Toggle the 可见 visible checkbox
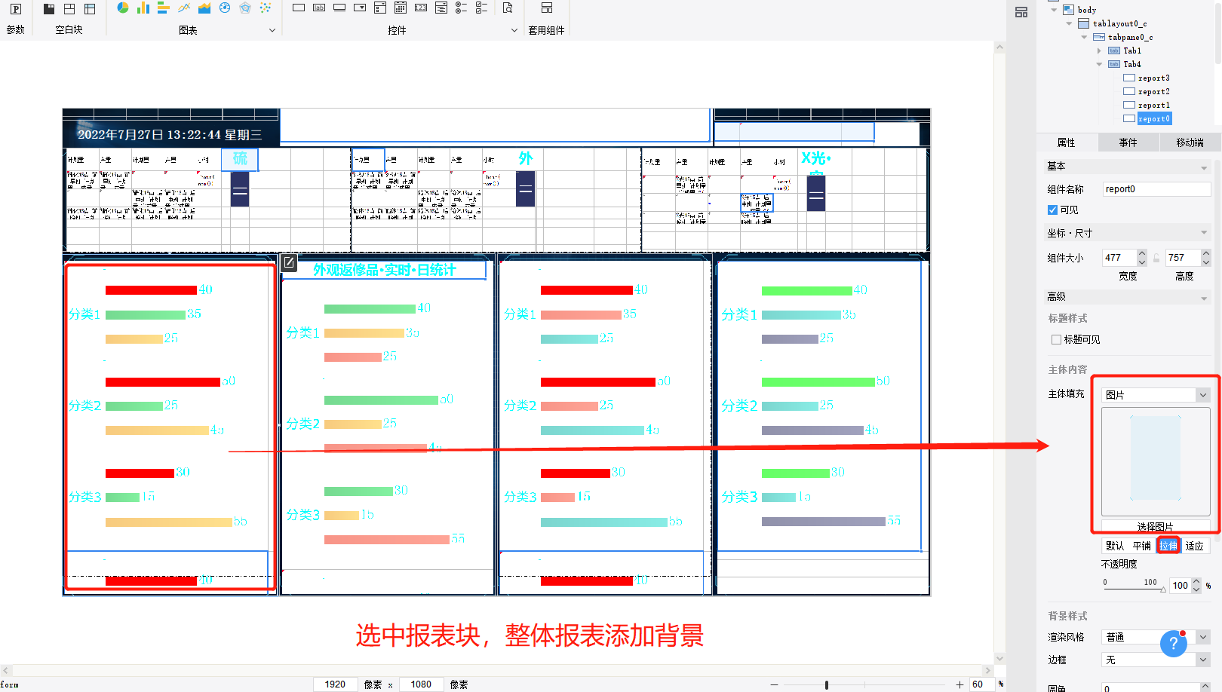 1052,210
